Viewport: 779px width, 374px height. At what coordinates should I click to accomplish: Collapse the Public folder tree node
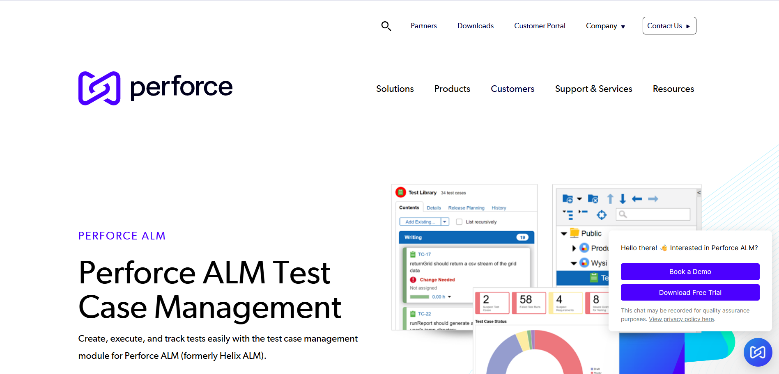coord(564,233)
